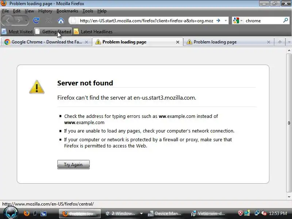Open the address bar history dropdown
This screenshot has width=292, height=219.
point(226,20)
